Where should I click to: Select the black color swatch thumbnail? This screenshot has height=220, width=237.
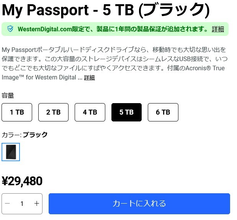(11, 152)
